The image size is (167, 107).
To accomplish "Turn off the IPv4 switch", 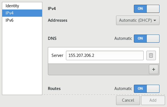I will point(147,9).
